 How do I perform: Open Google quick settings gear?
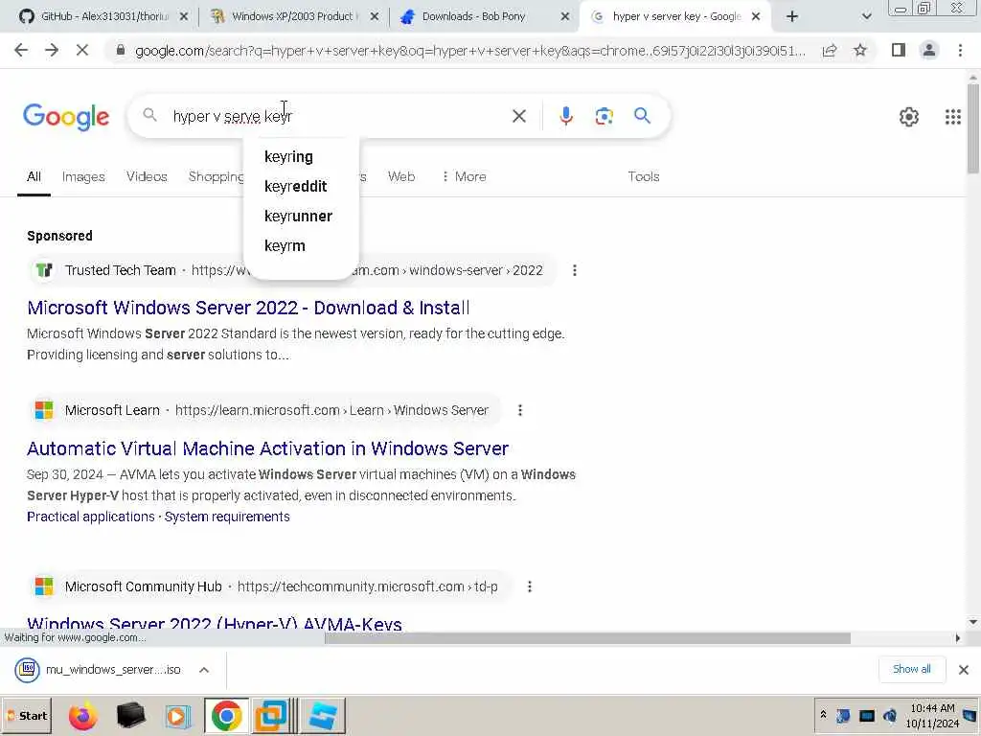[908, 116]
